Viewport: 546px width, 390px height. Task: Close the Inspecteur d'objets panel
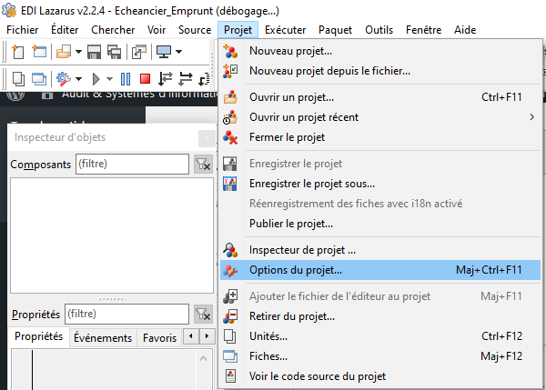[x=207, y=139]
